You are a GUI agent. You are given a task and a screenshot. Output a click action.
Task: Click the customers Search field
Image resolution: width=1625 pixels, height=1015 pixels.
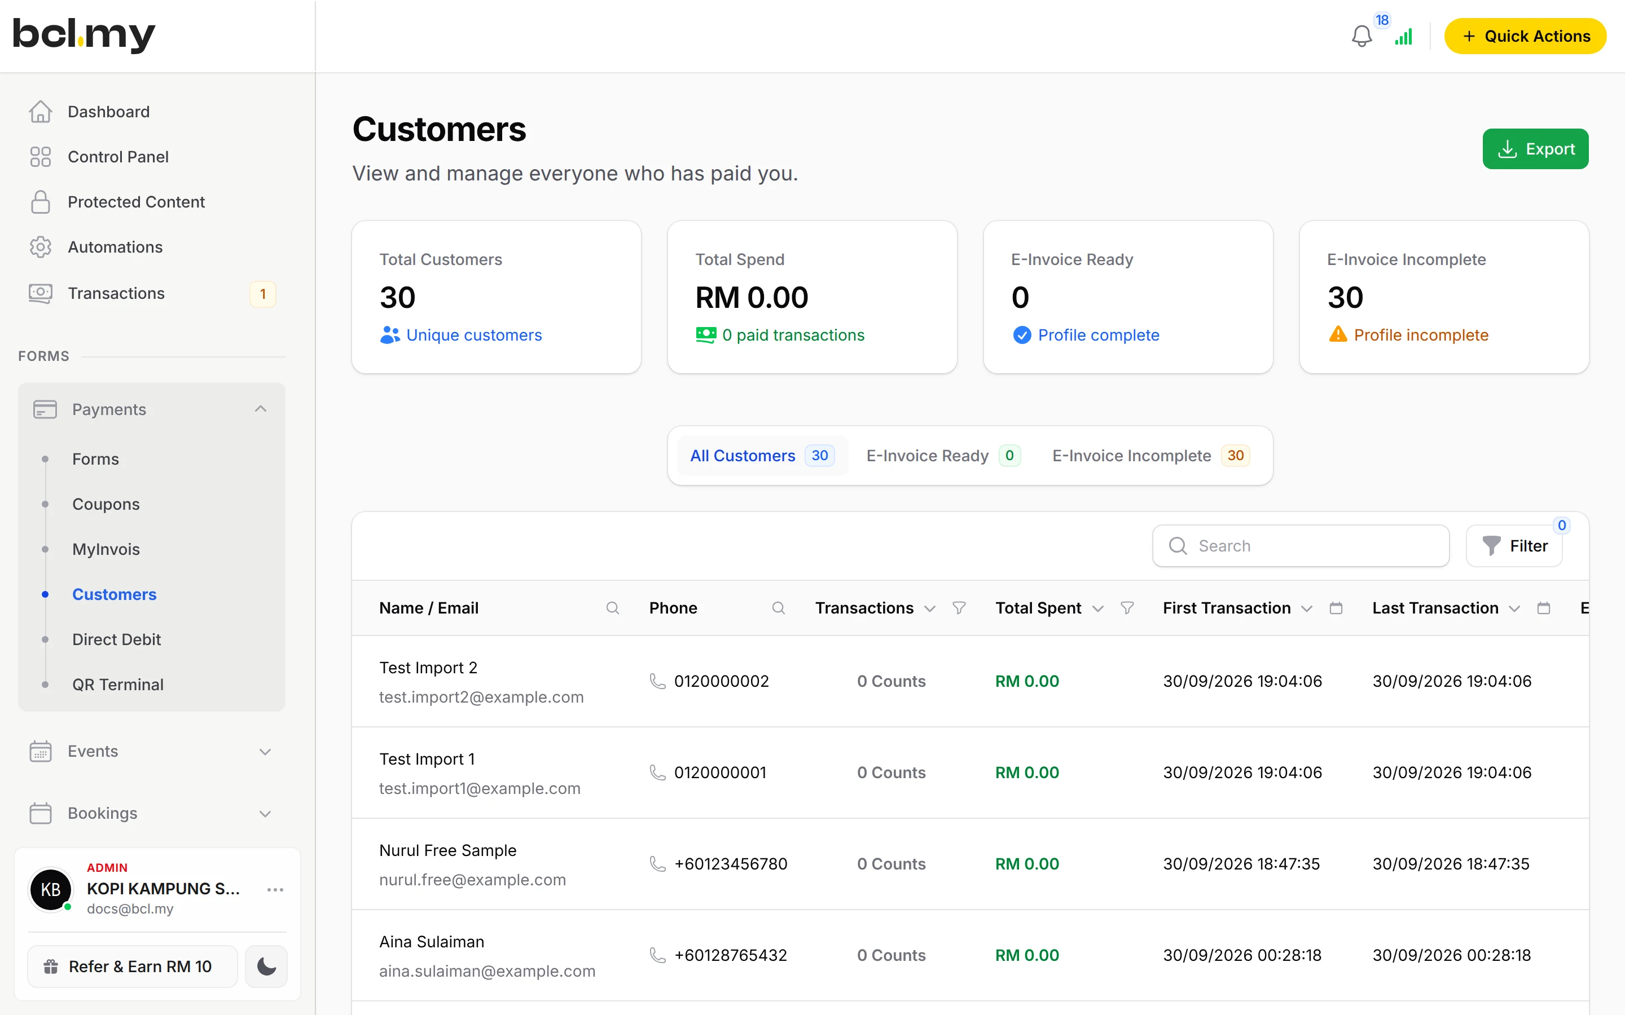point(1301,546)
